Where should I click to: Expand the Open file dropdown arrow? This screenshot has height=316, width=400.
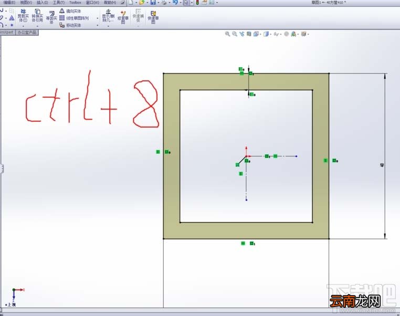[147, 3]
